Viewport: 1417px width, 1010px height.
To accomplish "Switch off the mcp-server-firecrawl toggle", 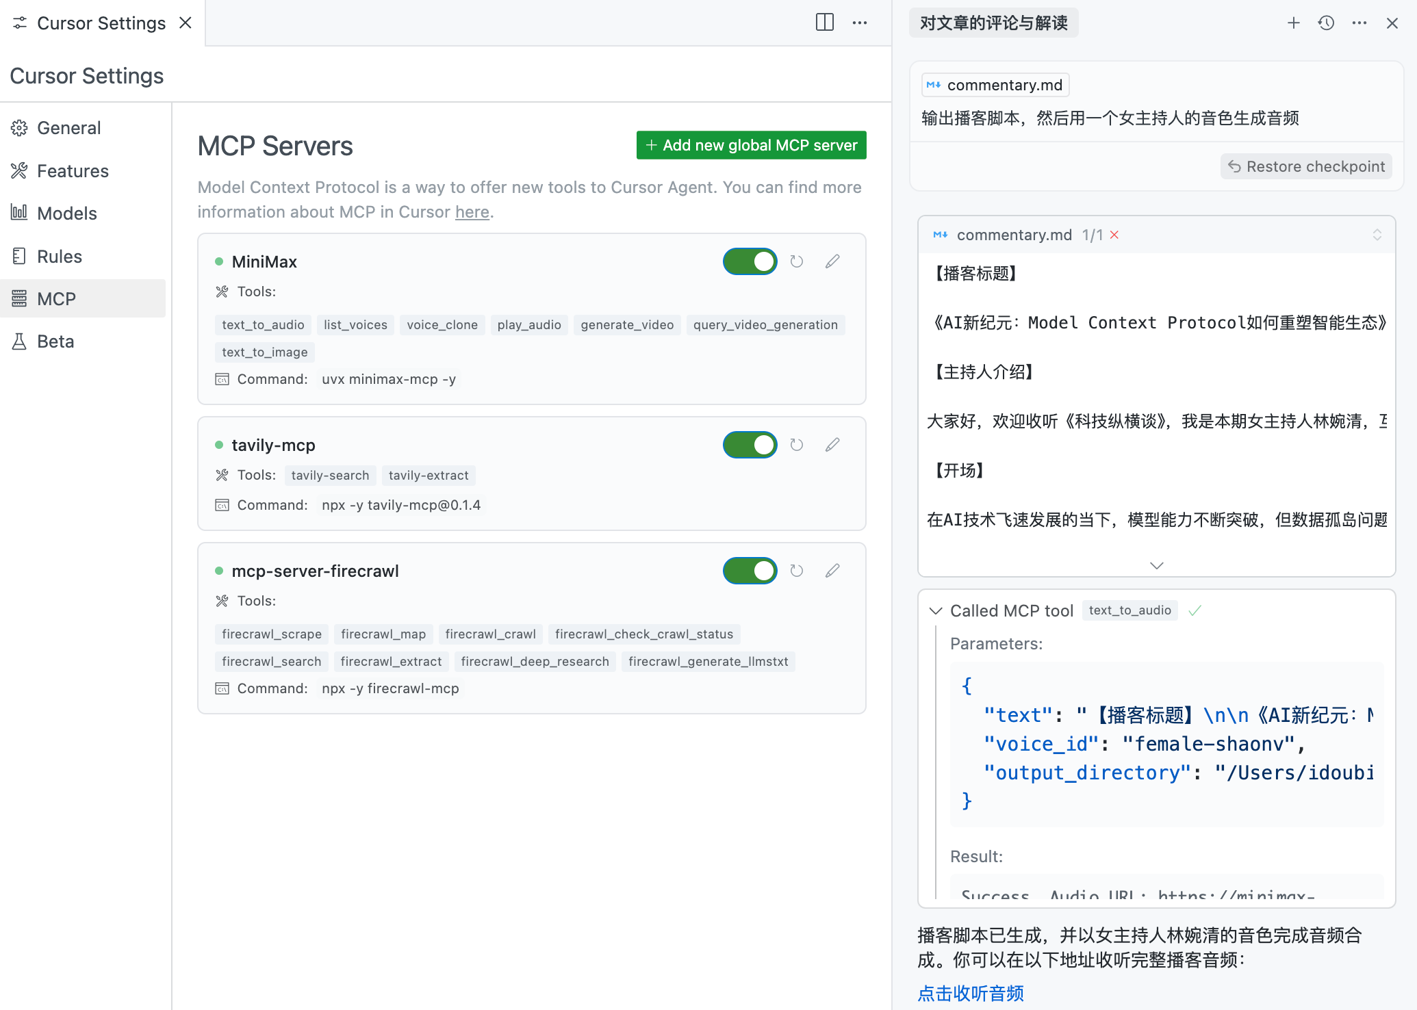I will 750,571.
